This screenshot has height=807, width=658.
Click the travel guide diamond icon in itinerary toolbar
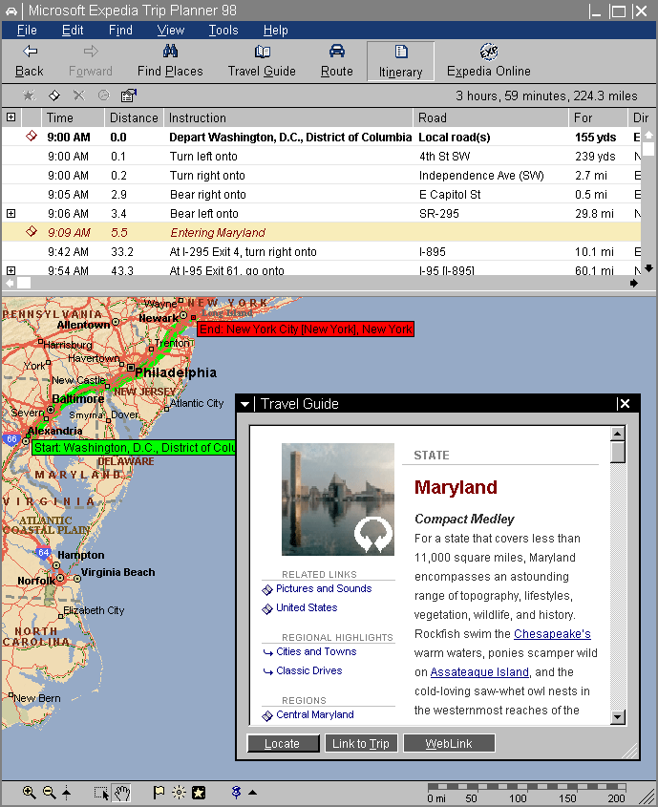[54, 96]
